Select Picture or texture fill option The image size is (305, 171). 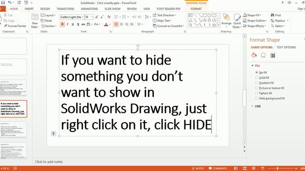(256, 88)
